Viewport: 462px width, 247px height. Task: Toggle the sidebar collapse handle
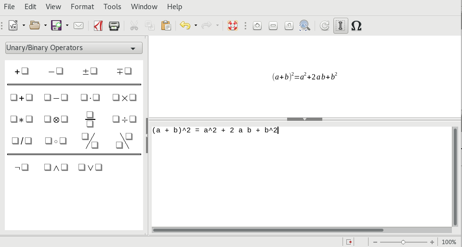tap(146, 135)
